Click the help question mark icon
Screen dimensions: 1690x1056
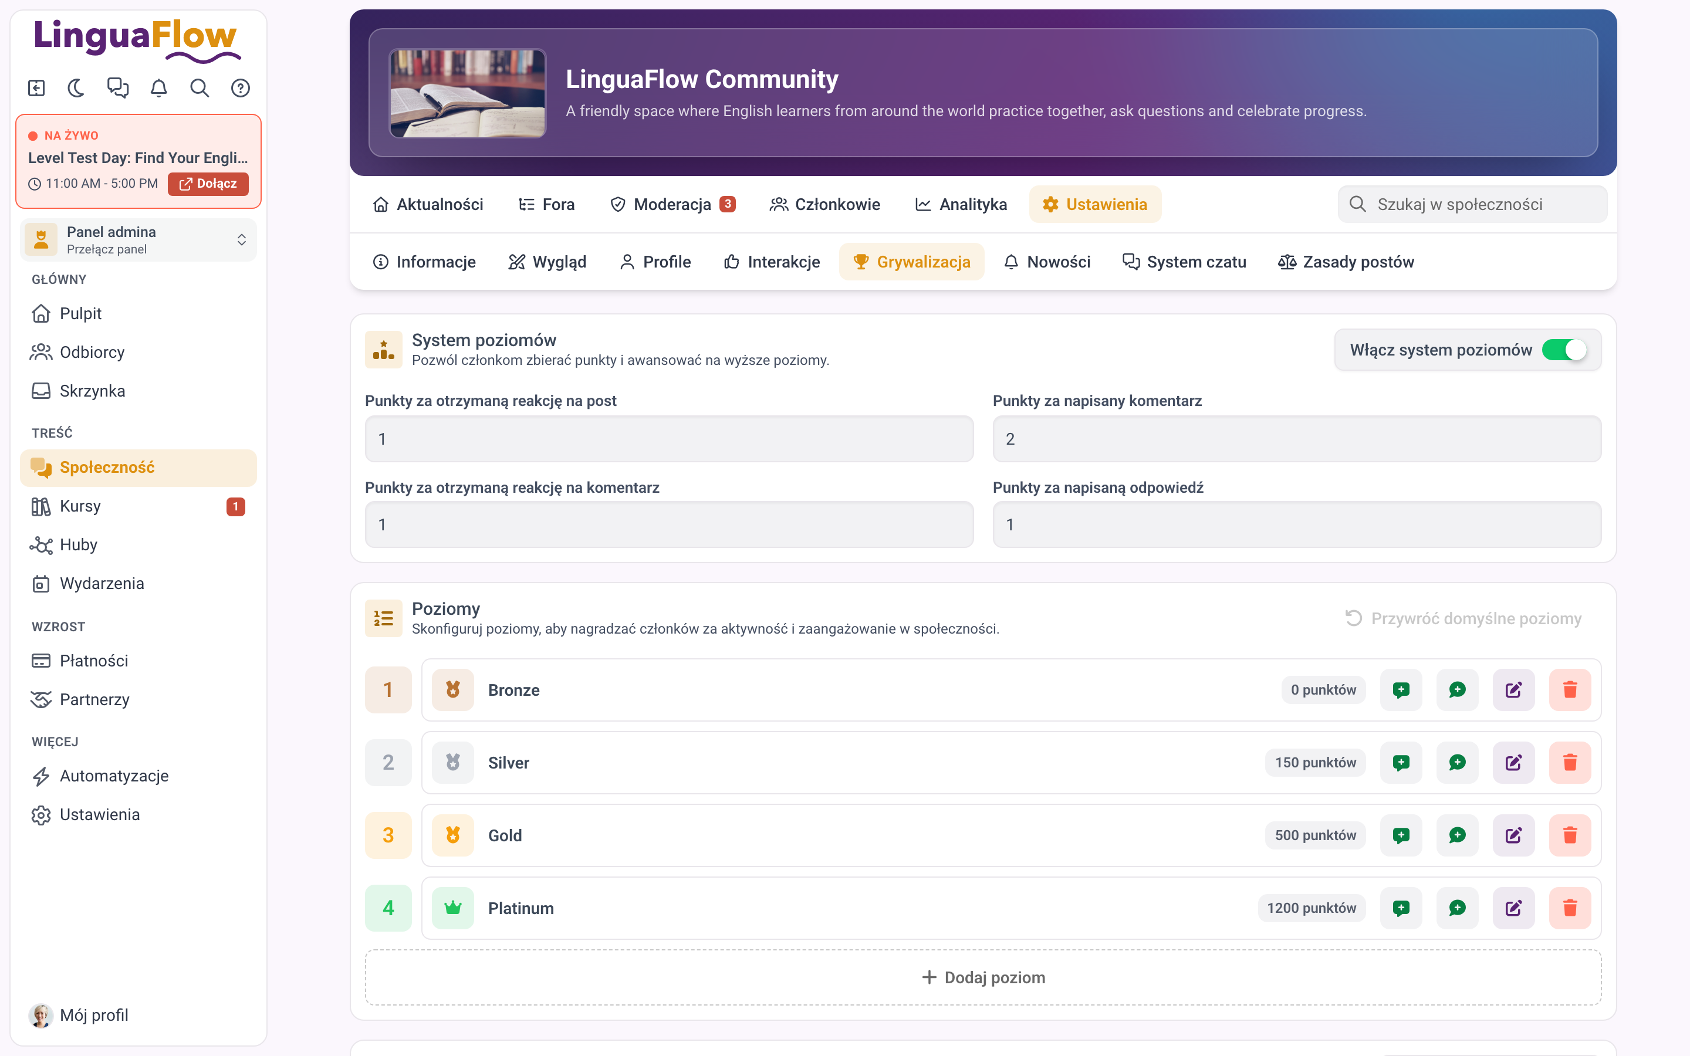pyautogui.click(x=240, y=88)
